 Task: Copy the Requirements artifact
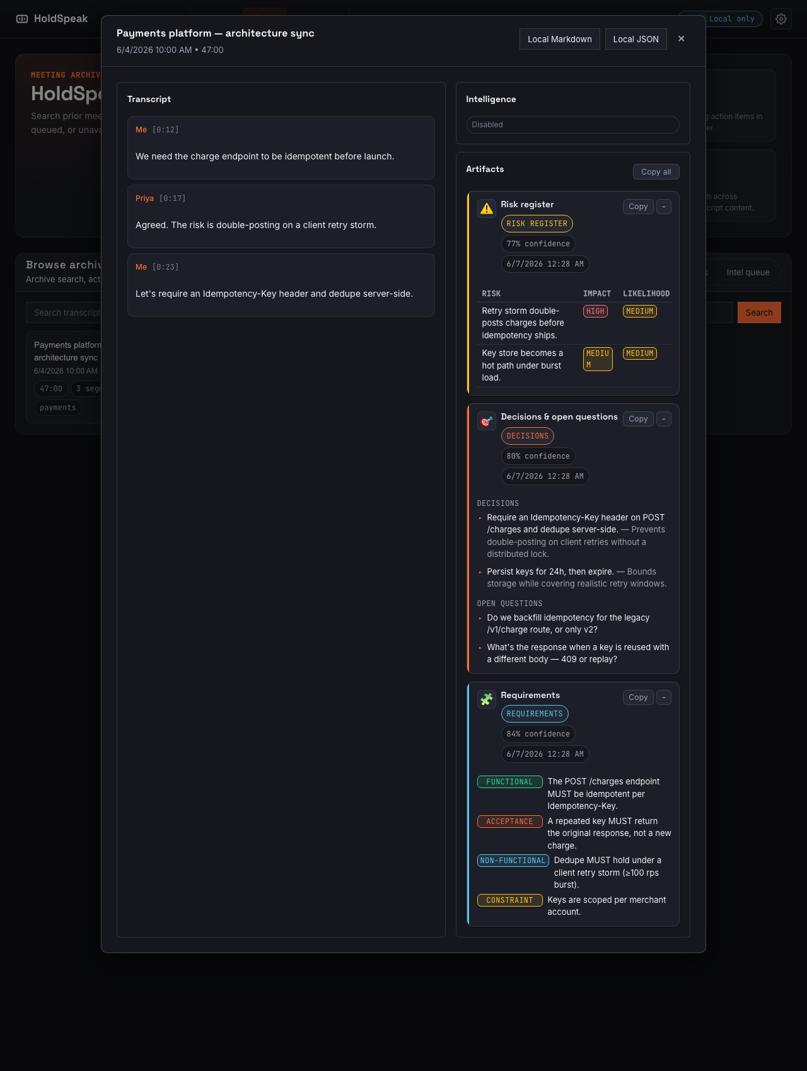[x=638, y=697]
